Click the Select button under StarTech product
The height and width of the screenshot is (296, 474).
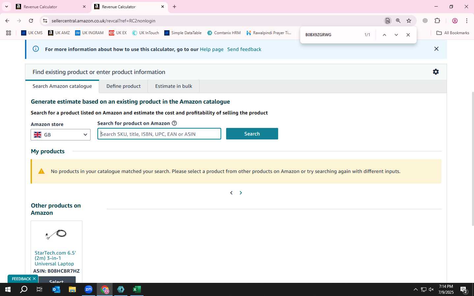pyautogui.click(x=56, y=280)
